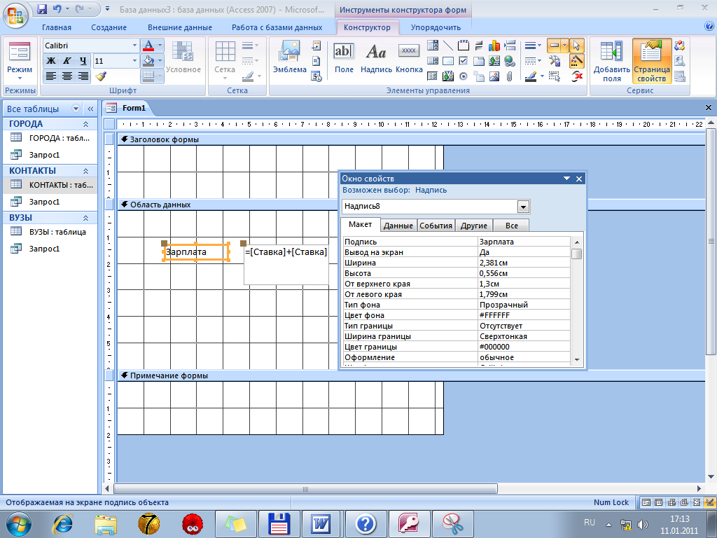The height and width of the screenshot is (538, 717).
Task: Click the Office round button
Action: (x=15, y=15)
